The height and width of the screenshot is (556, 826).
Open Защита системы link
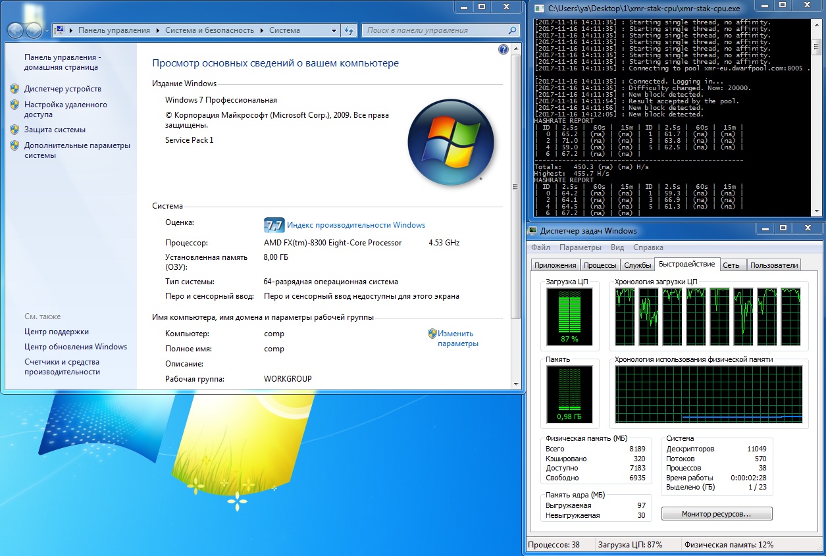pyautogui.click(x=55, y=130)
